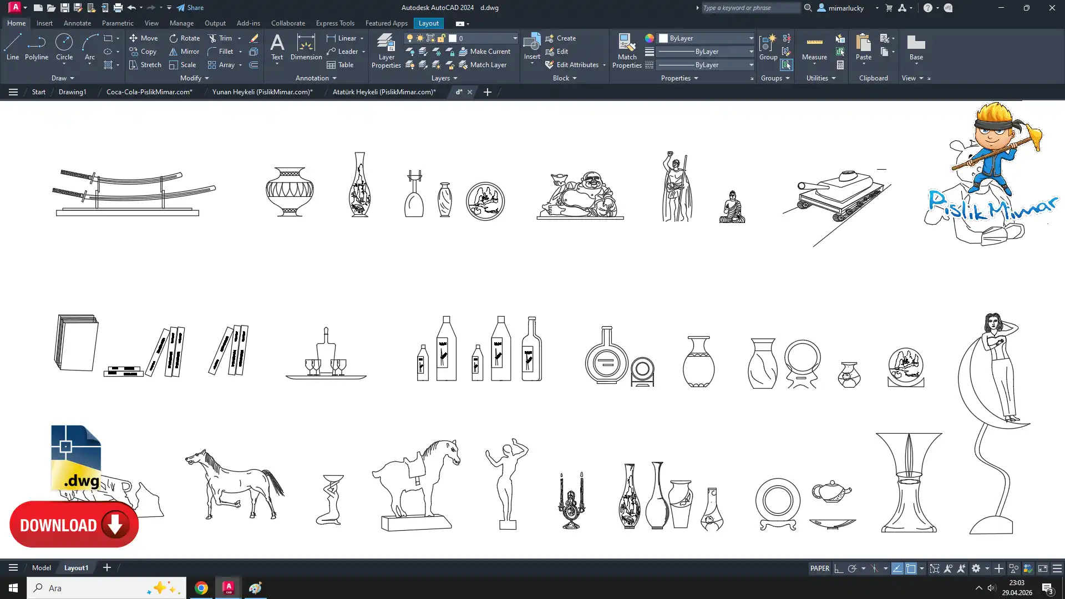The width and height of the screenshot is (1065, 599).
Task: Toggle ortho mode in status bar
Action: click(839, 568)
